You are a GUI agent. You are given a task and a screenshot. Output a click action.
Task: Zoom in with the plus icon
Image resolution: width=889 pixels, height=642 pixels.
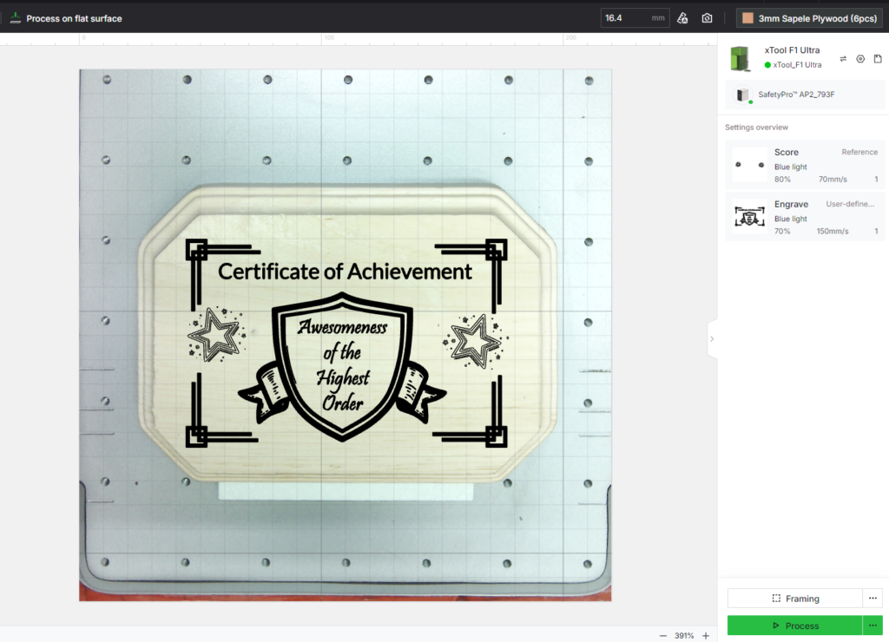706,636
